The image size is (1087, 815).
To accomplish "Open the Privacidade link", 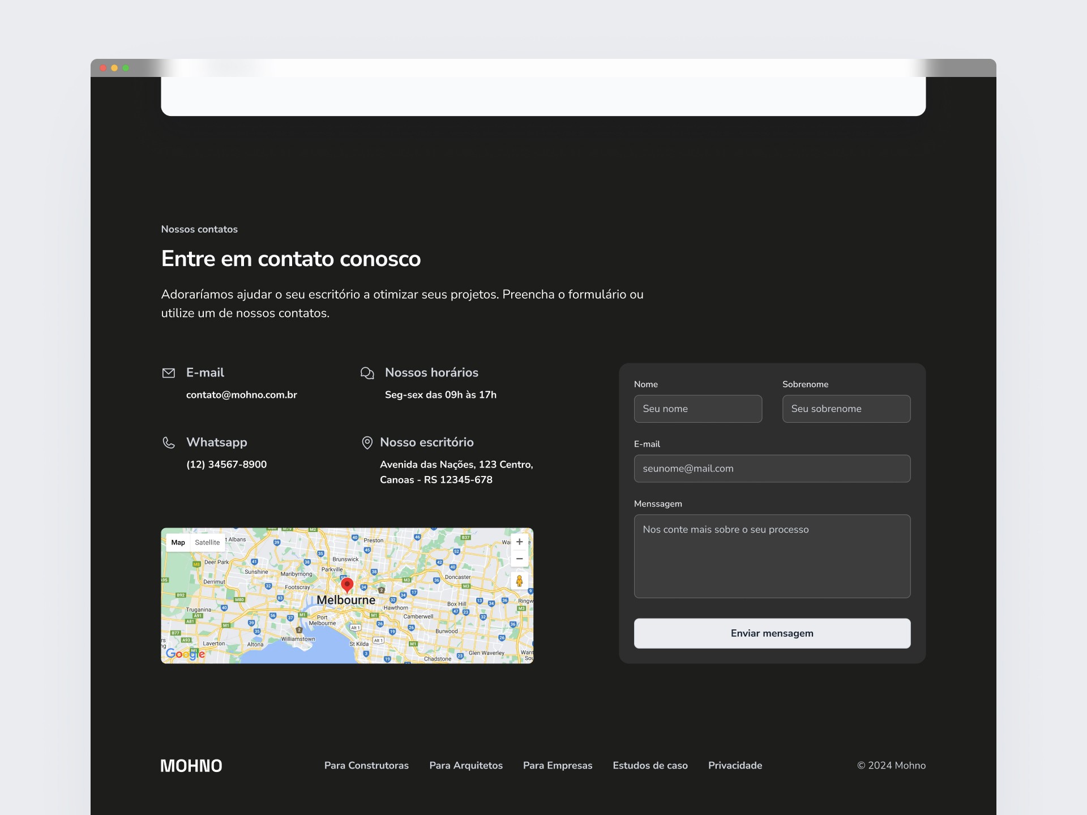I will tap(735, 765).
